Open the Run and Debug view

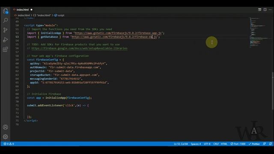(x=6, y=40)
